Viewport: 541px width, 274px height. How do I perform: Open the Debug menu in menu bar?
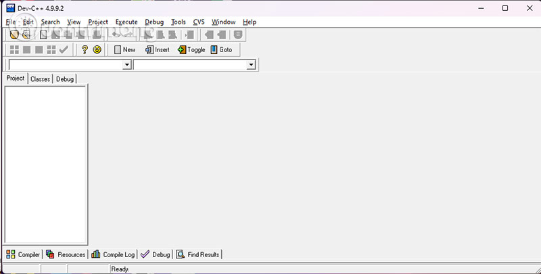click(154, 22)
